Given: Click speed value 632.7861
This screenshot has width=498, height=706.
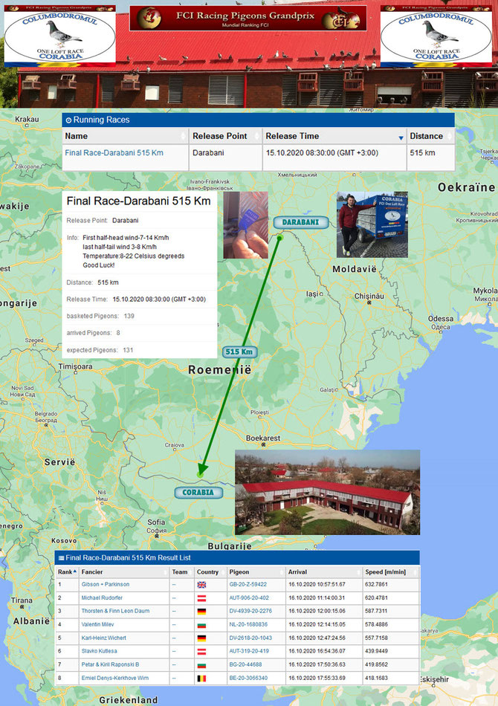Looking at the screenshot, I should 376,584.
